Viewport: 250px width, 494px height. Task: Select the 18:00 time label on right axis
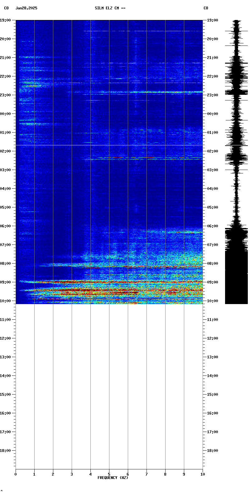coord(213,451)
